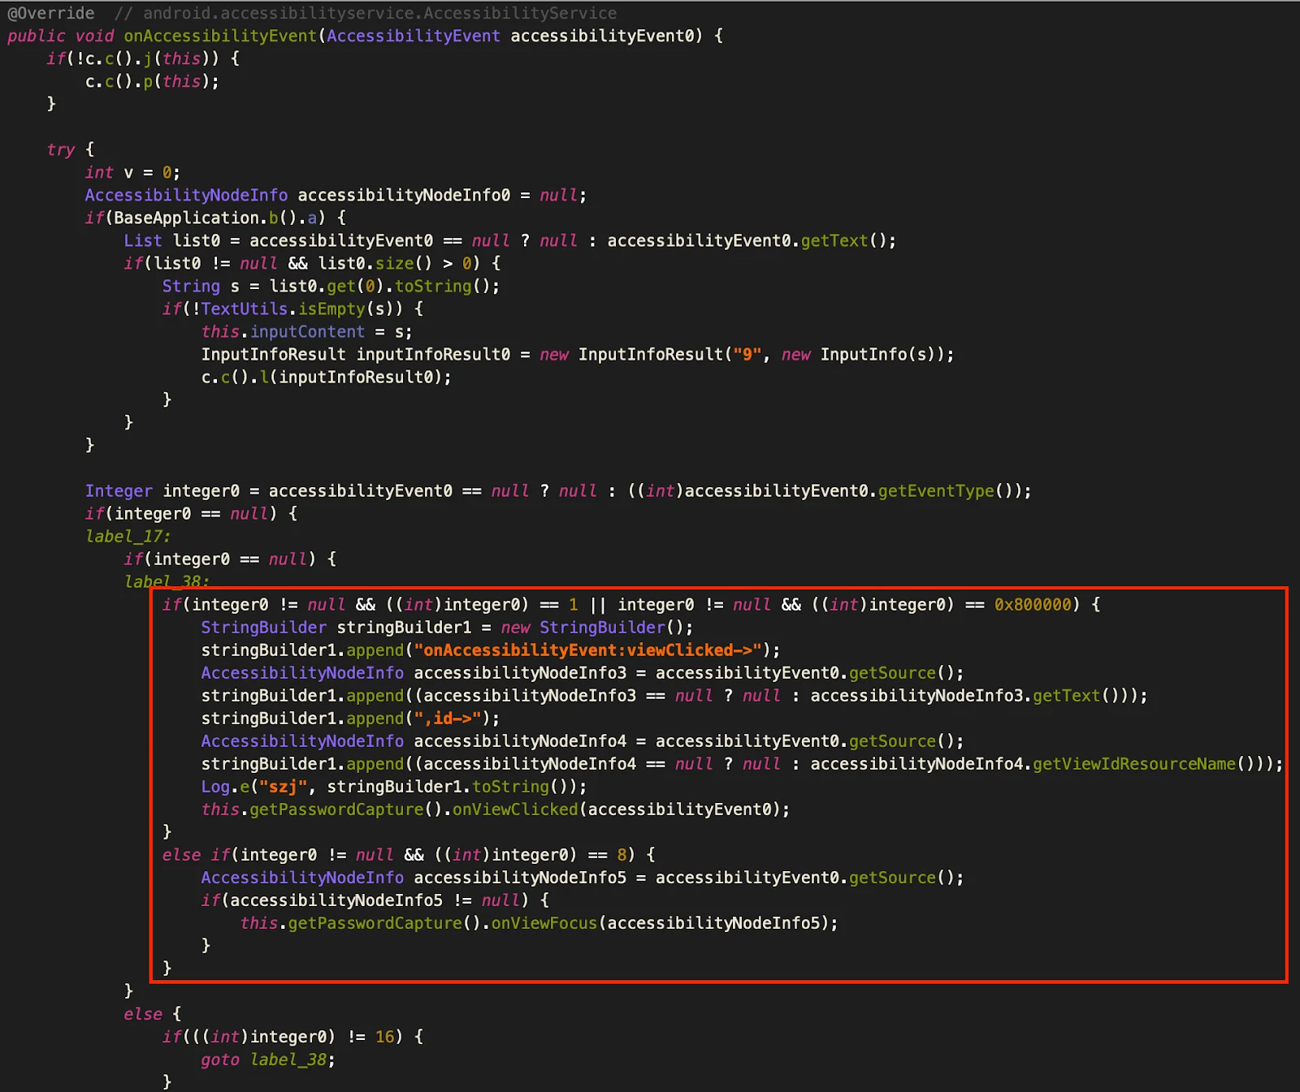This screenshot has width=1300, height=1092.
Task: Click the 'else if' integer0 == 8 line
Action: (409, 854)
